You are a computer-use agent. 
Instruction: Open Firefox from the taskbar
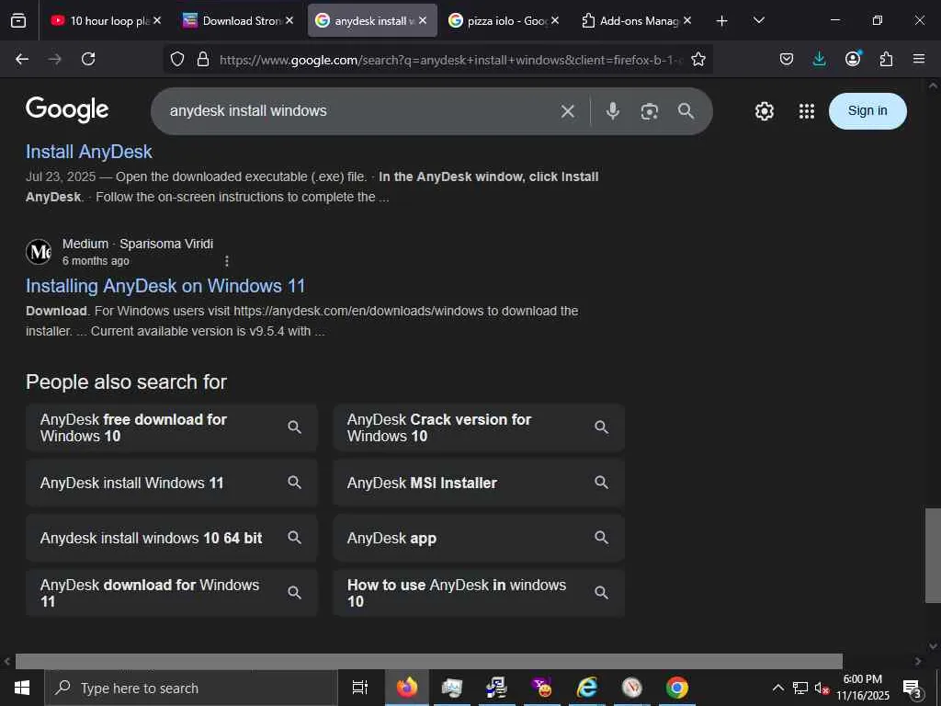click(x=407, y=688)
